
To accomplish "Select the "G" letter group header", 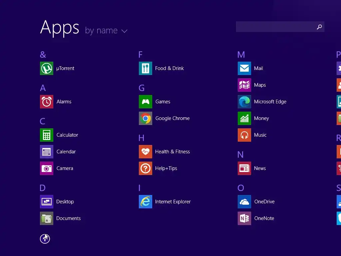I will click(x=142, y=88).
